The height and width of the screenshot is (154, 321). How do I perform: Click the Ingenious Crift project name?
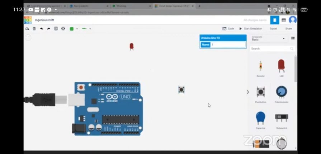tap(44, 20)
